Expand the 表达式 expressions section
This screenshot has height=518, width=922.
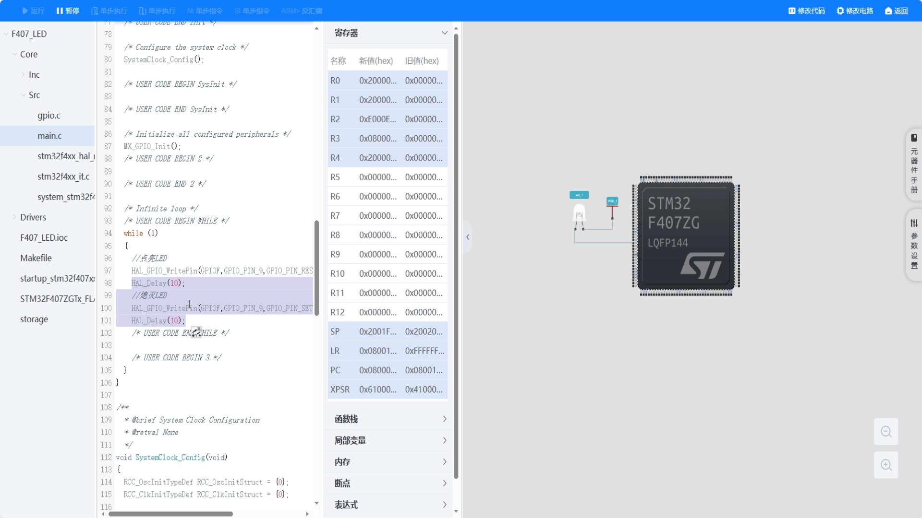(x=444, y=505)
